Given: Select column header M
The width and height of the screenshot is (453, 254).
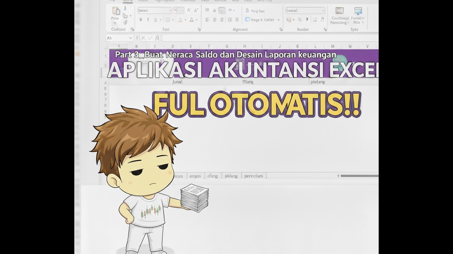Looking at the screenshot, I should [333, 46].
